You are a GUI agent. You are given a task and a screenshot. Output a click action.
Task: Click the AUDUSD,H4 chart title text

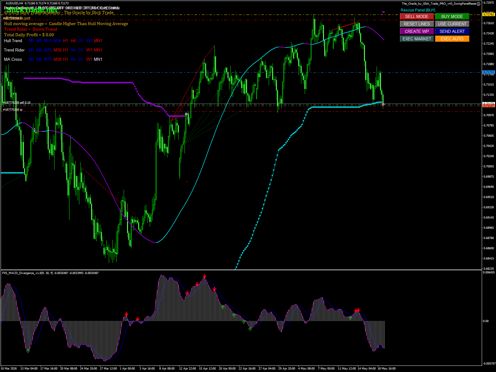(x=37, y=3)
